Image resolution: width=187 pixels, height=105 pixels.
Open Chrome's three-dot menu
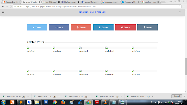pos(184,6)
